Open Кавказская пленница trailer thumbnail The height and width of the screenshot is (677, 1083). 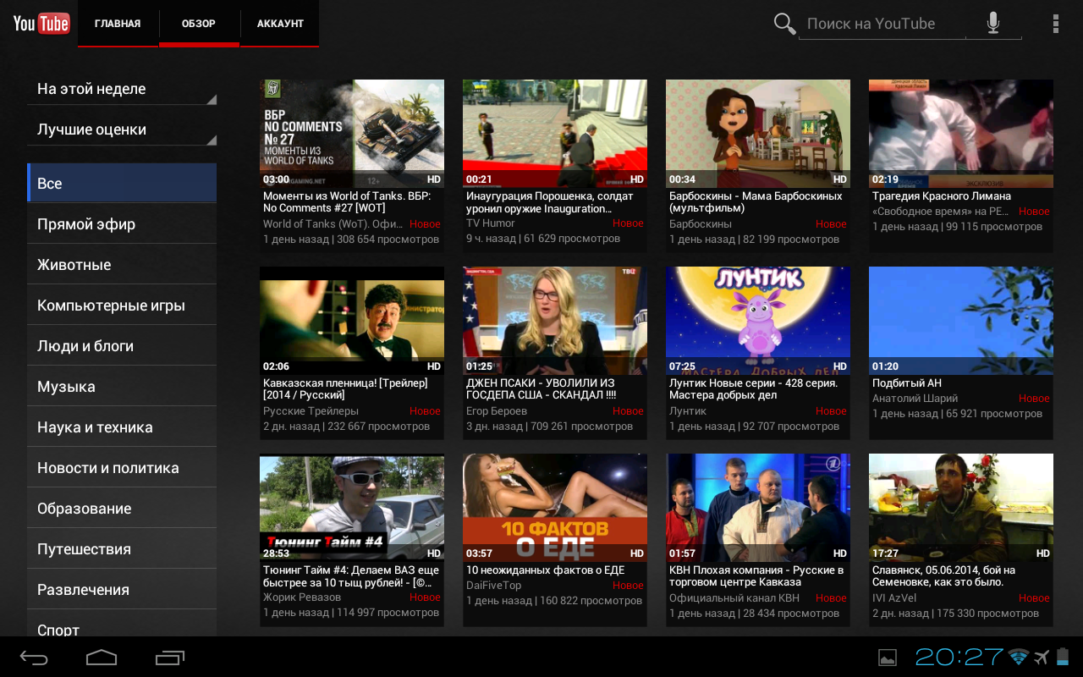[352, 321]
